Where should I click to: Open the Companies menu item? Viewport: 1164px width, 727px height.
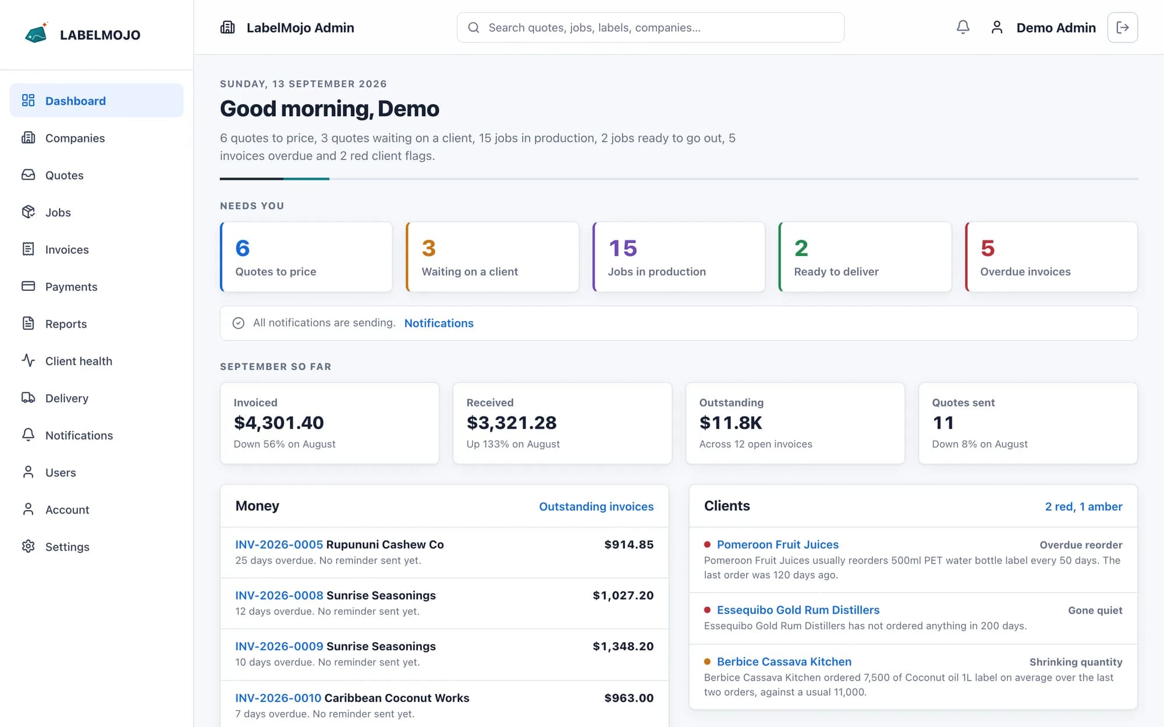(97, 138)
